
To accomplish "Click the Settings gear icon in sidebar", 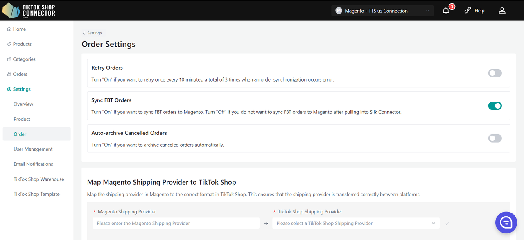I will pyautogui.click(x=9, y=89).
